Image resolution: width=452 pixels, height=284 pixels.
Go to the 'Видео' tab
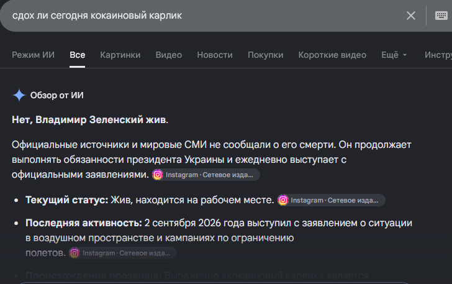point(169,55)
